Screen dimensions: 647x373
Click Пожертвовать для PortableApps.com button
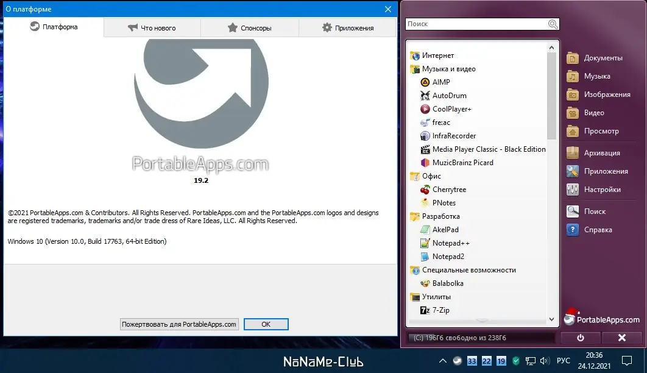coord(179,324)
